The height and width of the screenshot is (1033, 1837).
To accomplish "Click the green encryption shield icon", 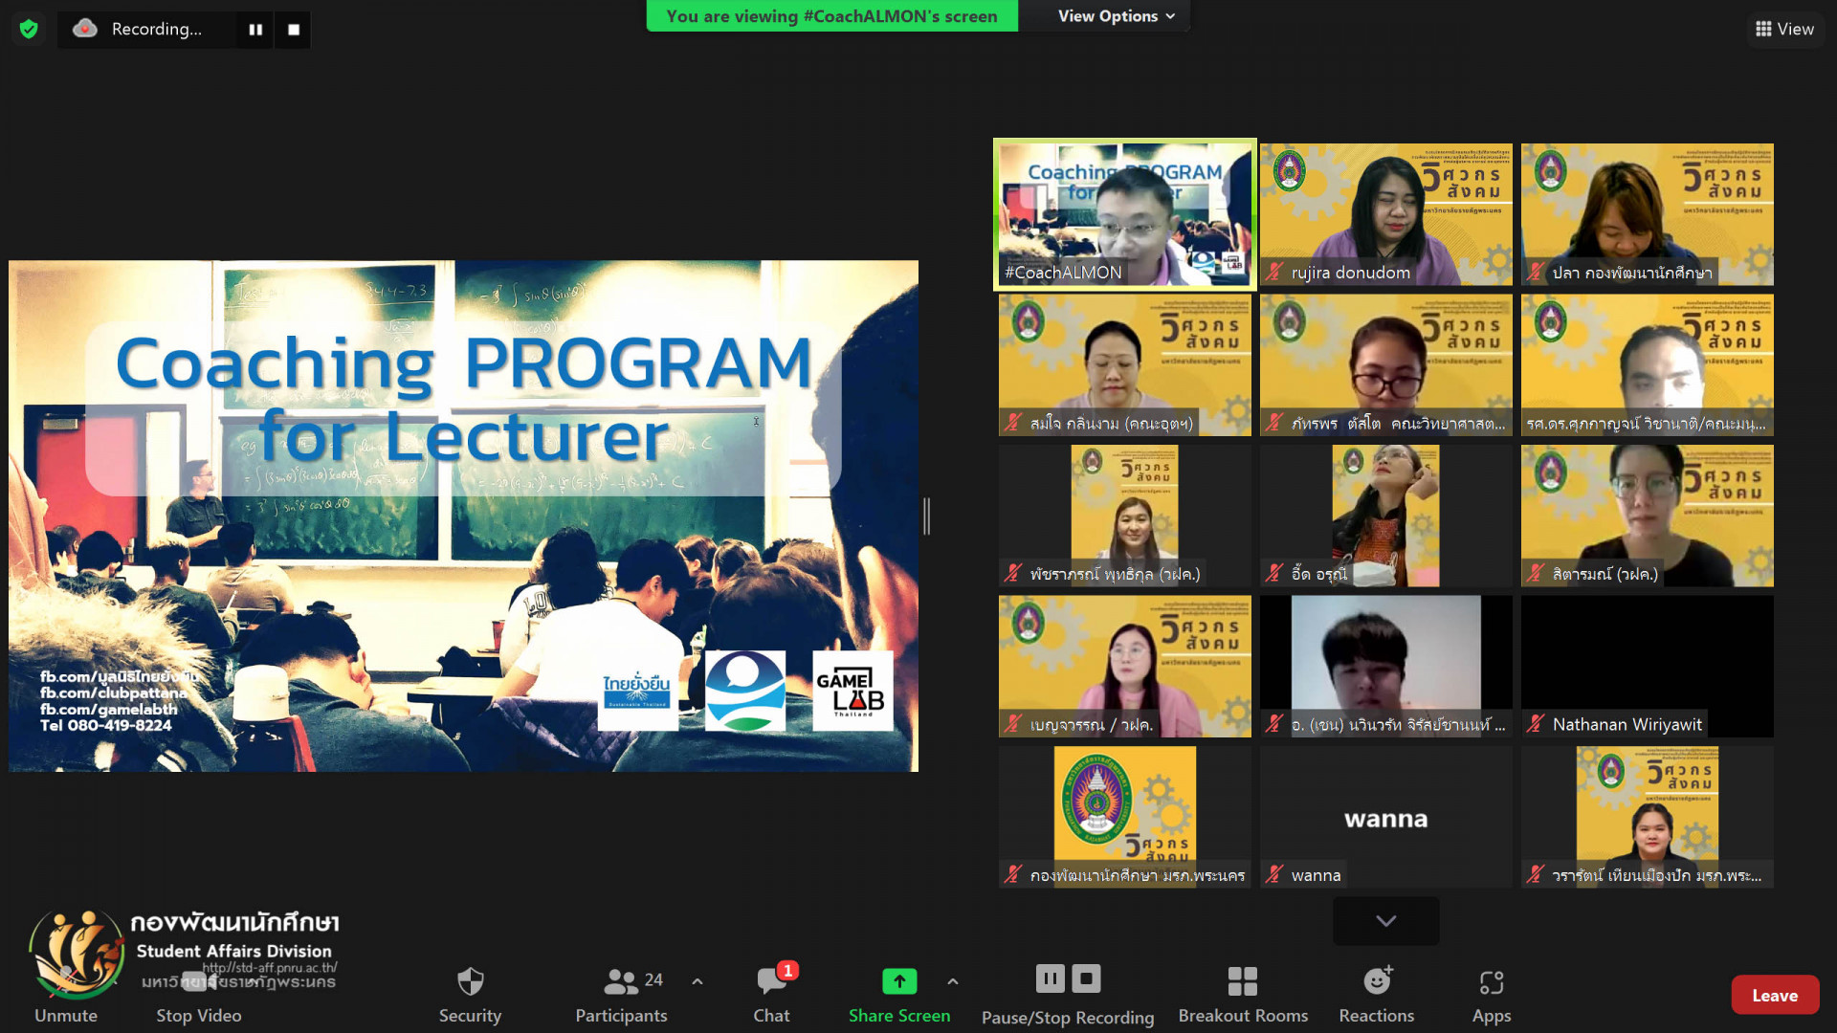I will pyautogui.click(x=29, y=29).
